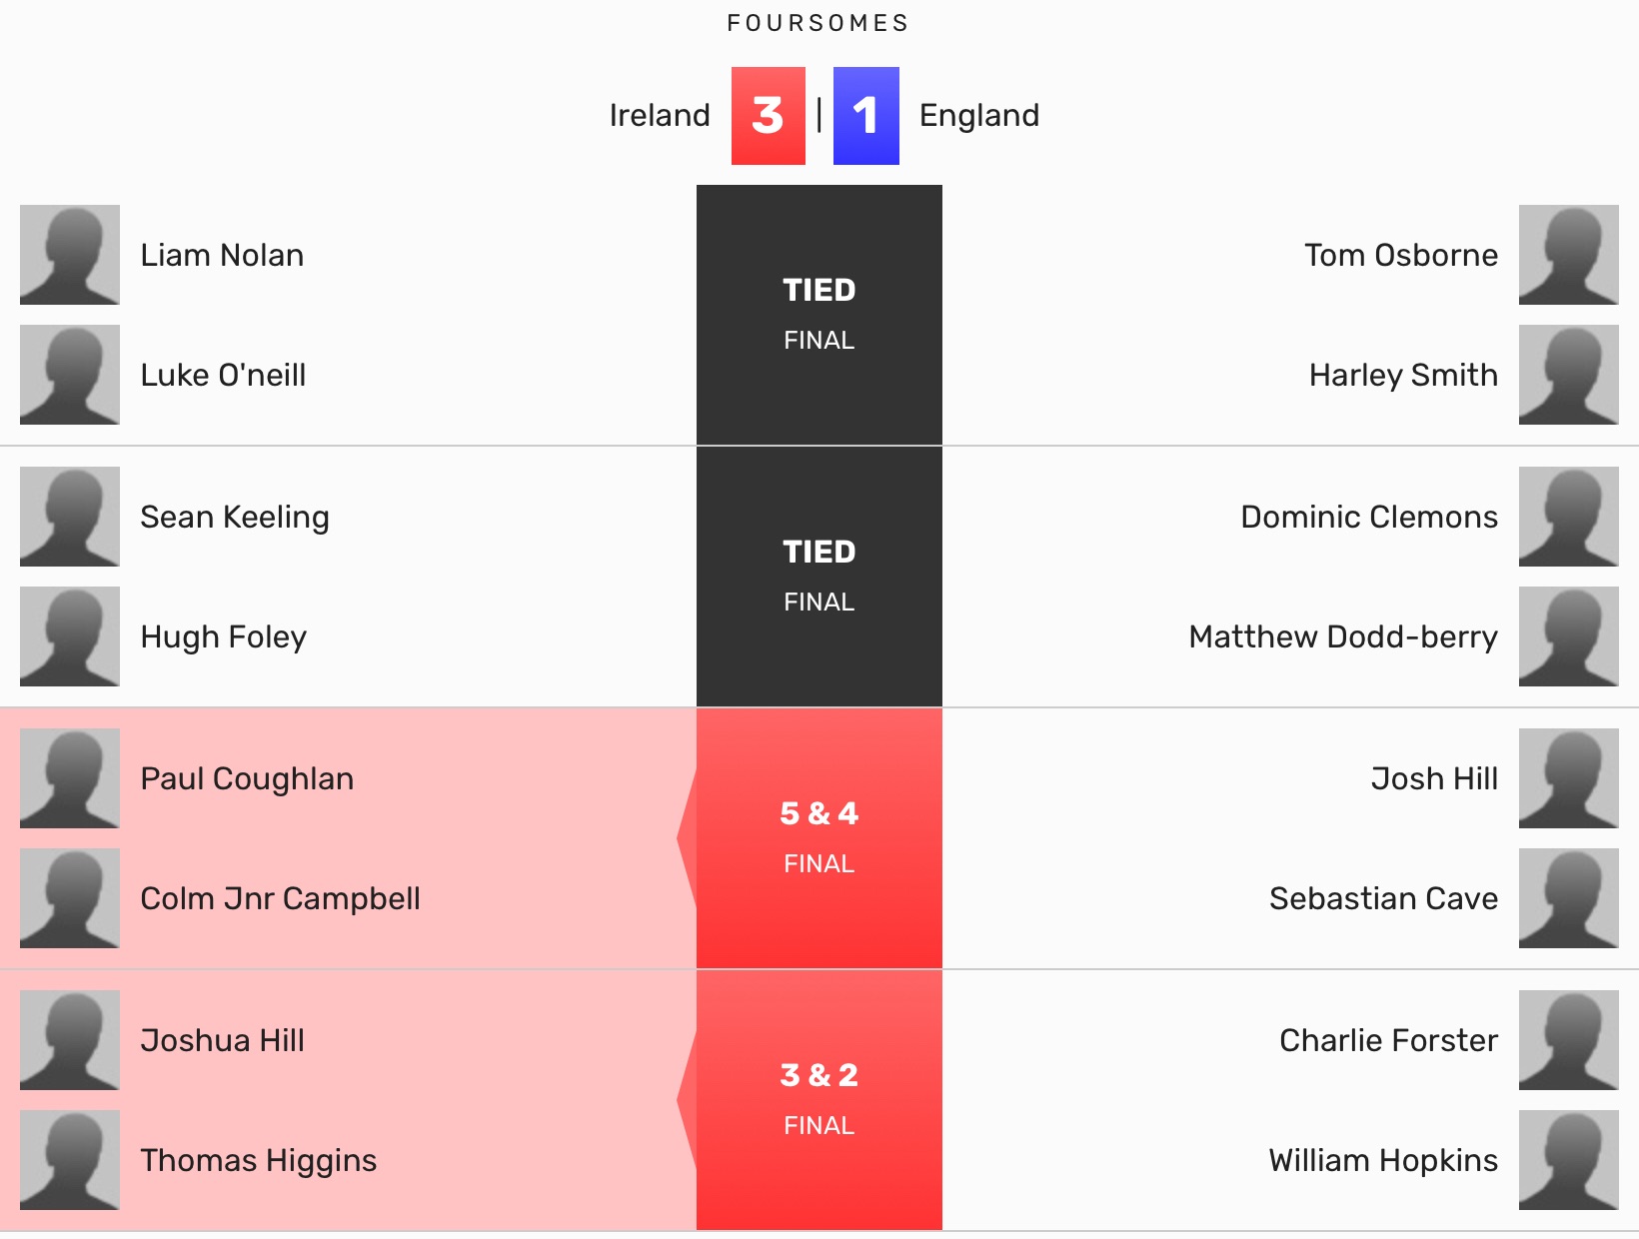This screenshot has height=1239, width=1639.
Task: Open the 5 & 4 FINAL match result
Action: click(819, 837)
